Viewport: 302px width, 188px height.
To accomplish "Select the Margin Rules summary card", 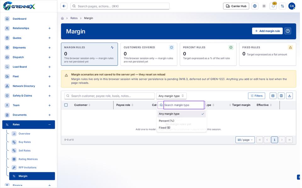I will 89,54.
